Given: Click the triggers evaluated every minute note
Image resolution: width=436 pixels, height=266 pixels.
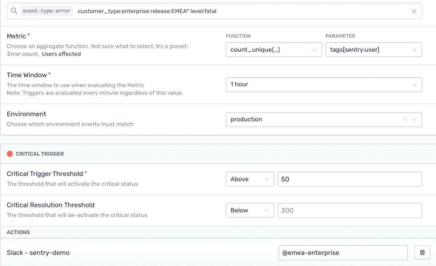Looking at the screenshot, I should [95, 93].
